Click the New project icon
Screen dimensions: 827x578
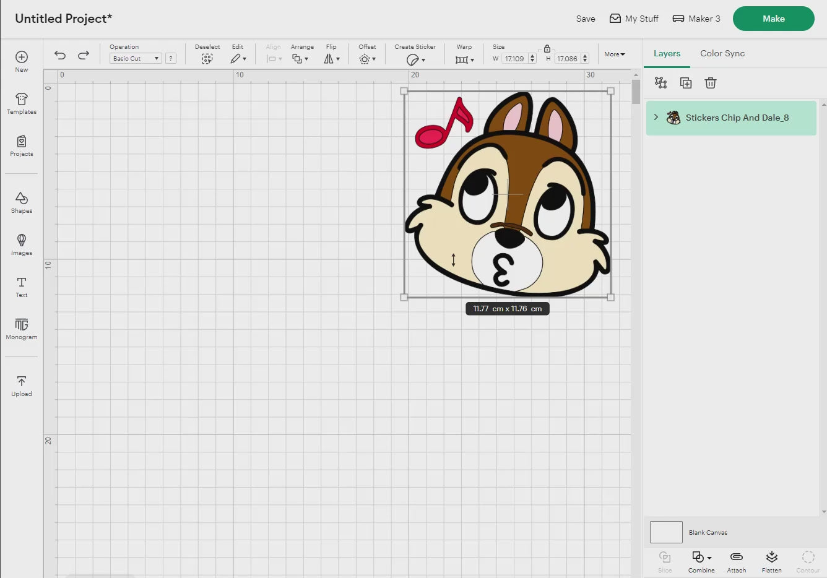point(22,57)
